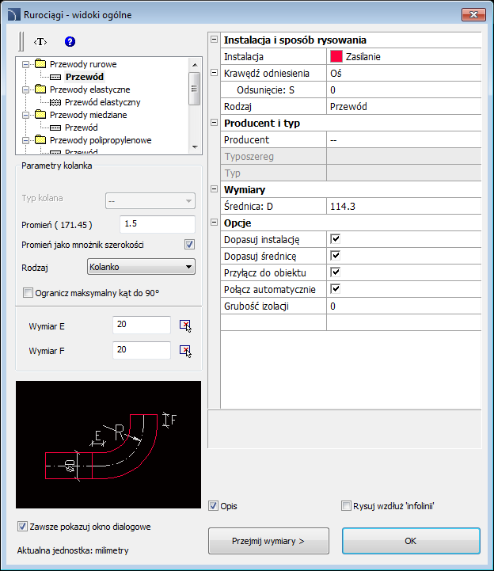Click the Przewody rurowe folder icon
The height and width of the screenshot is (571, 494).
click(x=40, y=64)
